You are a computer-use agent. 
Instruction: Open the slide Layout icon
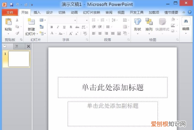click(41, 20)
